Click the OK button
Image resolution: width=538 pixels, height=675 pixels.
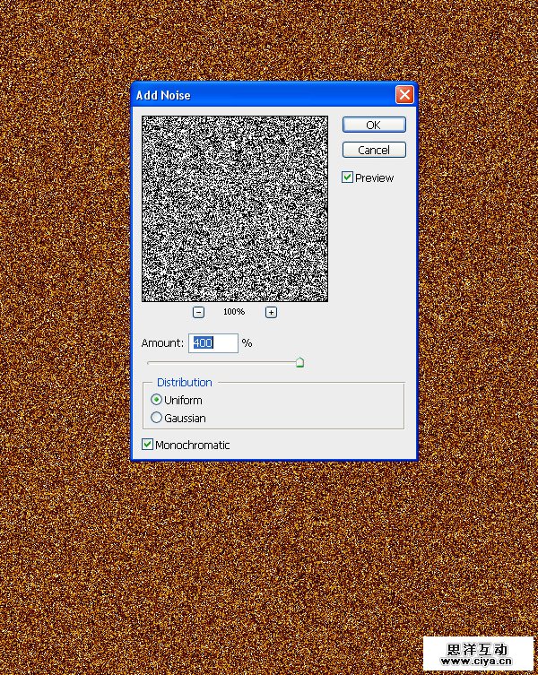(x=373, y=125)
